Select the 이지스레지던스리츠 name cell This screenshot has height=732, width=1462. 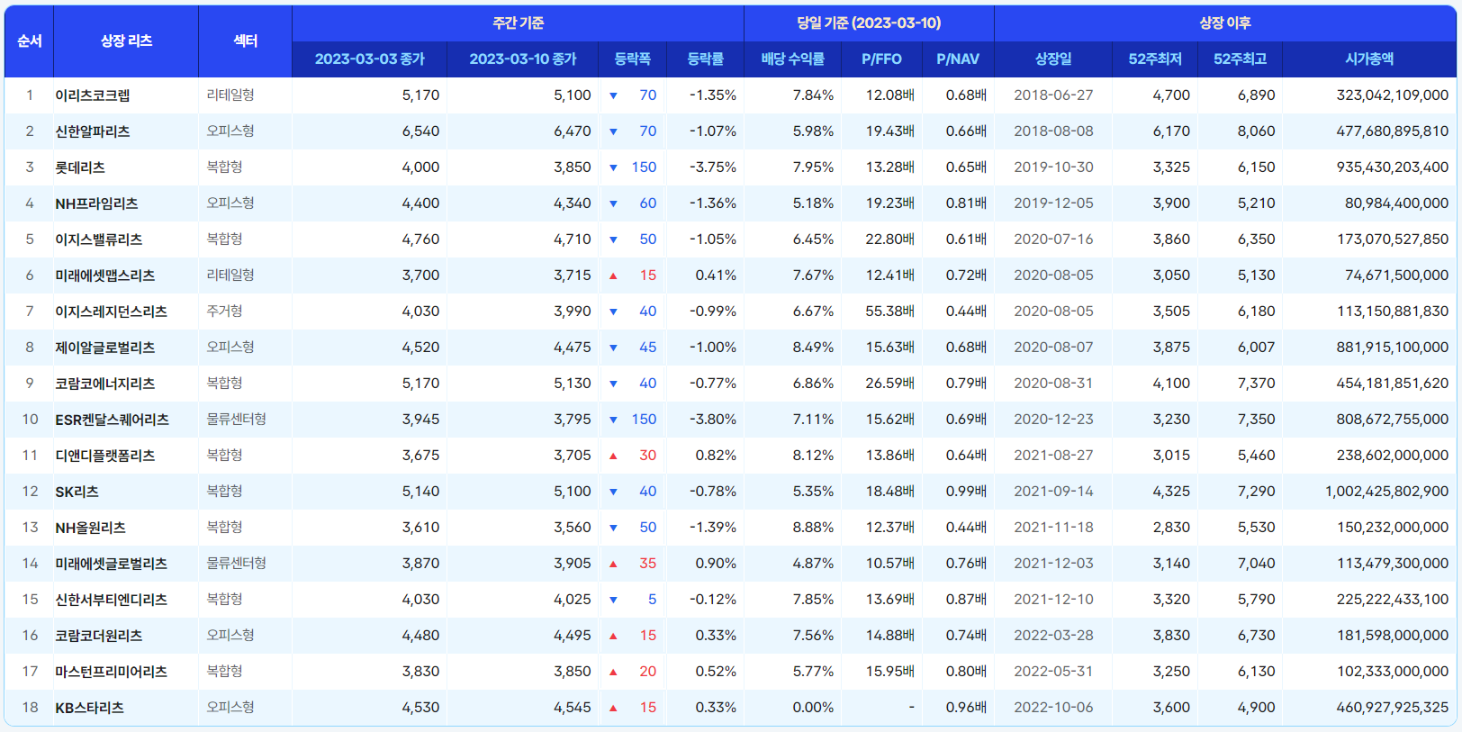[x=126, y=312]
